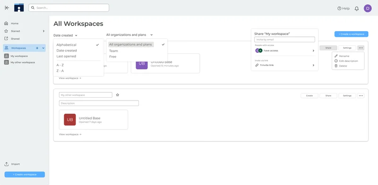Expand the have access people row
The width and height of the screenshot is (378, 185).
(x=285, y=50)
